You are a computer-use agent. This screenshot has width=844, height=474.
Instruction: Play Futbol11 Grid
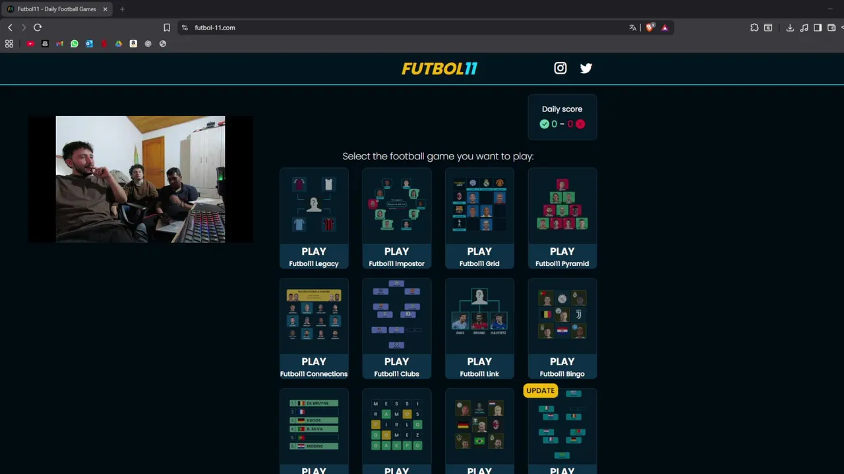click(x=479, y=257)
